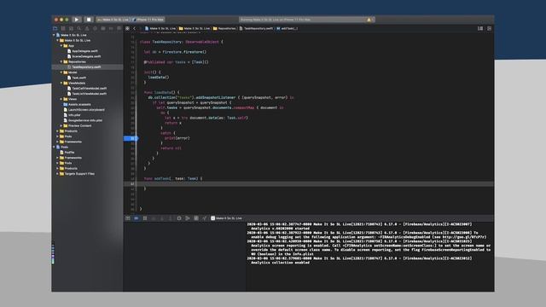The width and height of the screenshot is (546, 307).
Task: Run the app with the Play button
Action: 77,20
